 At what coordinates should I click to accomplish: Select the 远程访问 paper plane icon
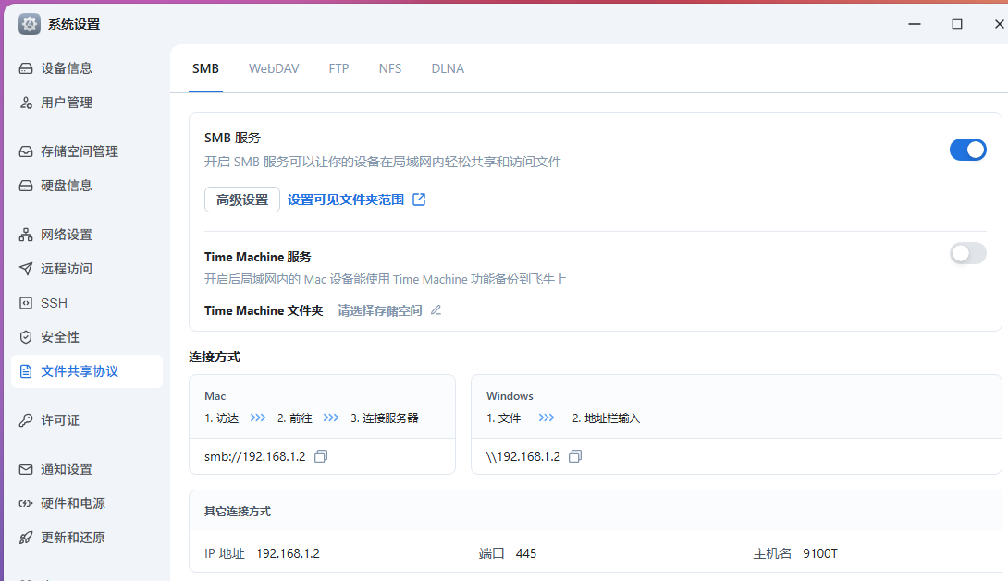[26, 269]
